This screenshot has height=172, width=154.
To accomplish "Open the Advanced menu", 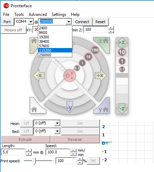I will tap(38, 15).
